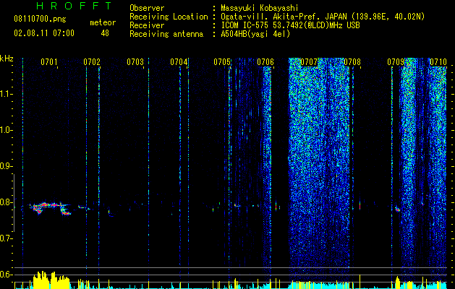Click the 0.9 kHz axis label
Screen dimensions: 455x289
[6, 166]
